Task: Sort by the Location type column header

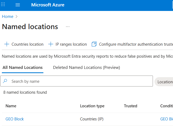Action: (92, 106)
